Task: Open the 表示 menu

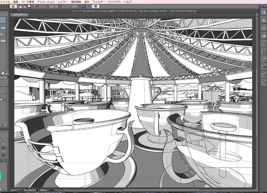Action: pyautogui.click(x=87, y=2)
